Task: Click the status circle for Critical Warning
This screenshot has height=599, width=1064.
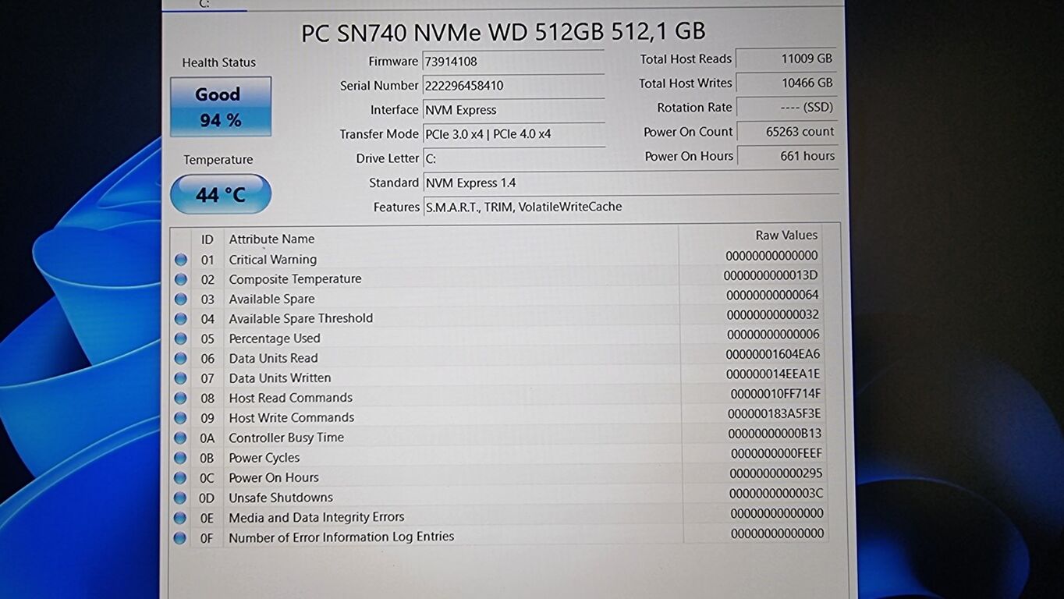Action: 181,260
